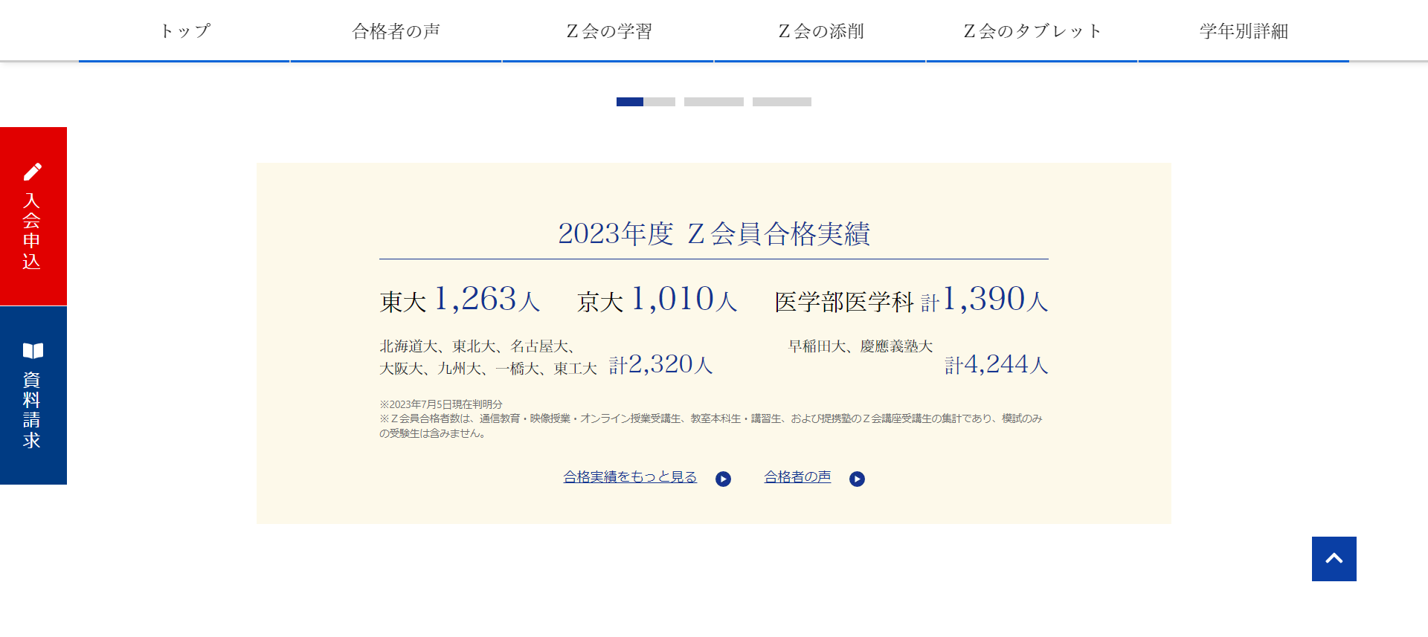Click the pencil icon on the red banner
The width and height of the screenshot is (1428, 637).
(33, 172)
